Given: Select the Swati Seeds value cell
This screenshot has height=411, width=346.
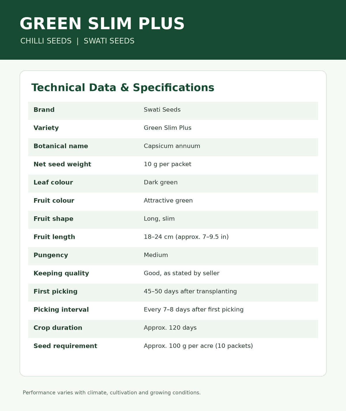Looking at the screenshot, I should coord(162,110).
